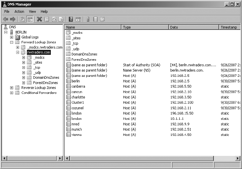The image size is (242, 169).
Task: Collapse the nwtraders.com zone
Action: [18, 53]
